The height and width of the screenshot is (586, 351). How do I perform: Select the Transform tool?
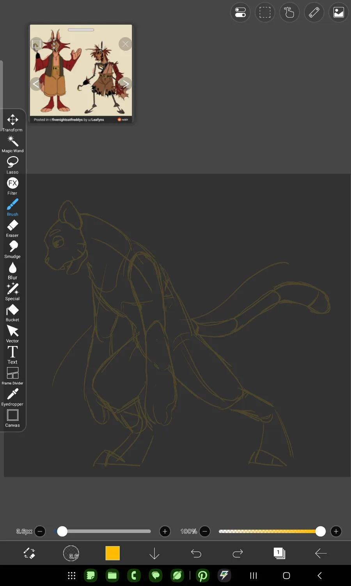12,123
